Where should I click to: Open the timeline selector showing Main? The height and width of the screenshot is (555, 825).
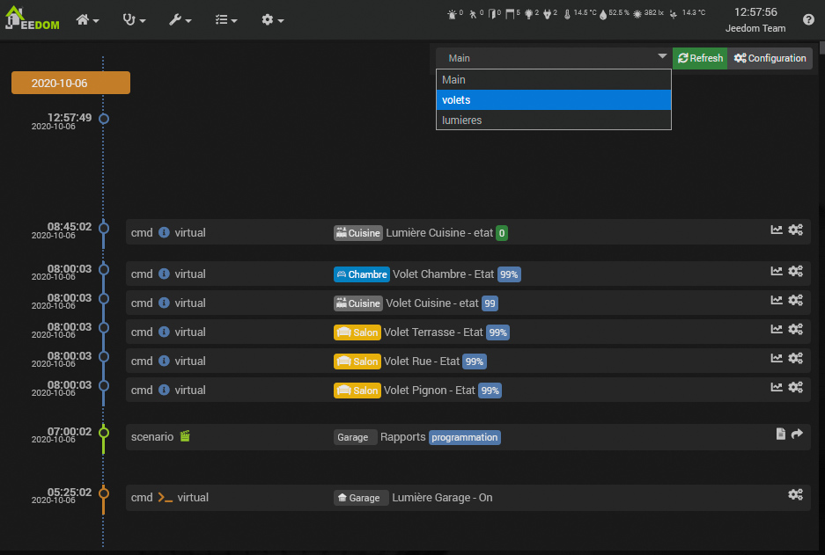pyautogui.click(x=554, y=58)
